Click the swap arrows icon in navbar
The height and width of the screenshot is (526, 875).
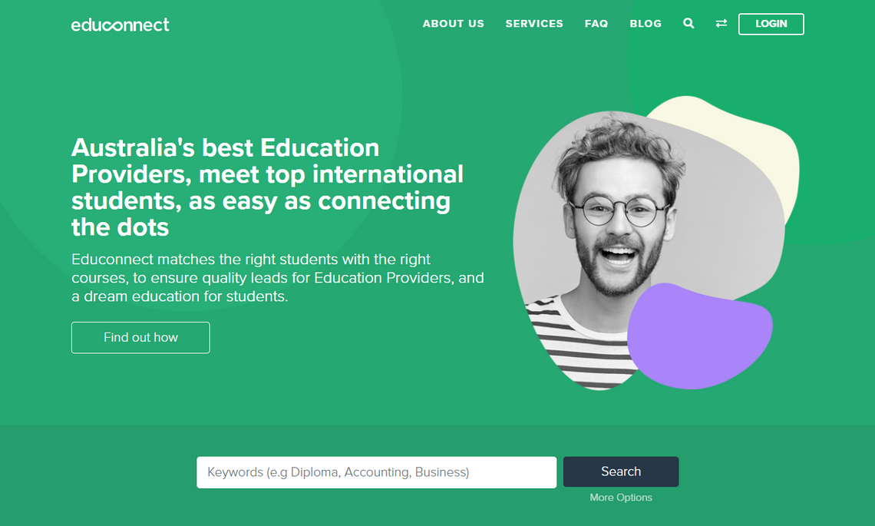tap(721, 24)
